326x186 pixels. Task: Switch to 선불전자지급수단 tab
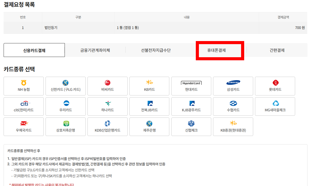[x=156, y=50]
